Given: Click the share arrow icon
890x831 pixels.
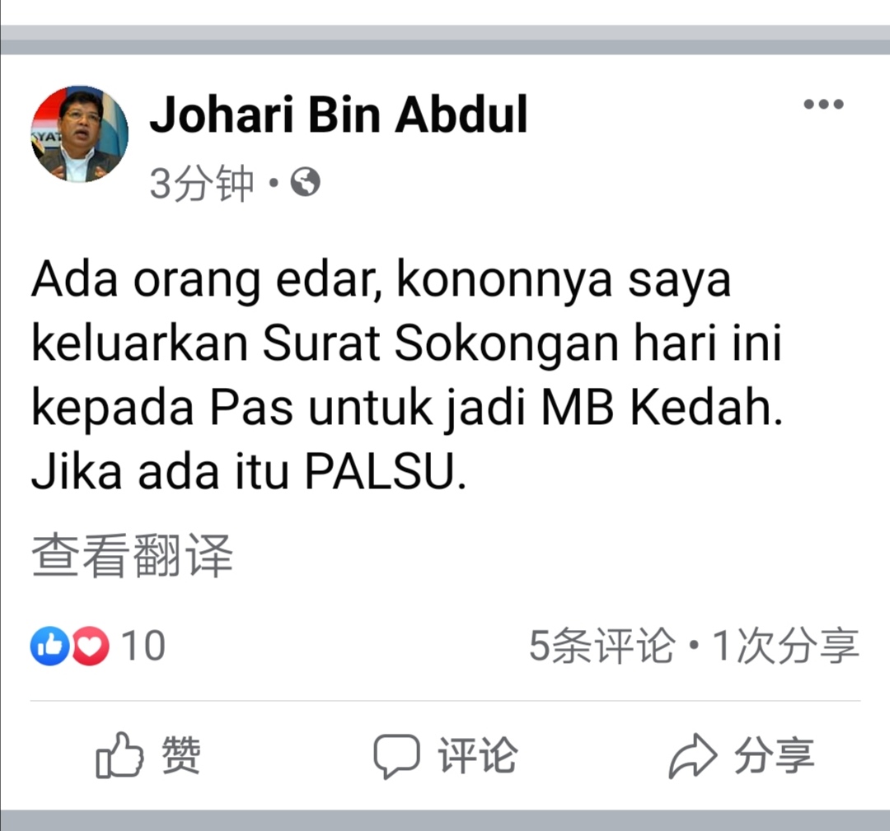Looking at the screenshot, I should (x=692, y=756).
